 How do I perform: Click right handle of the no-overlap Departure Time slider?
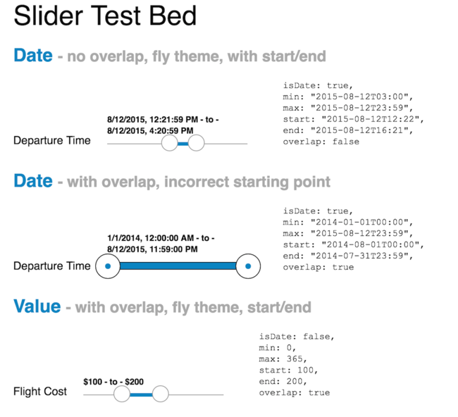pos(197,143)
